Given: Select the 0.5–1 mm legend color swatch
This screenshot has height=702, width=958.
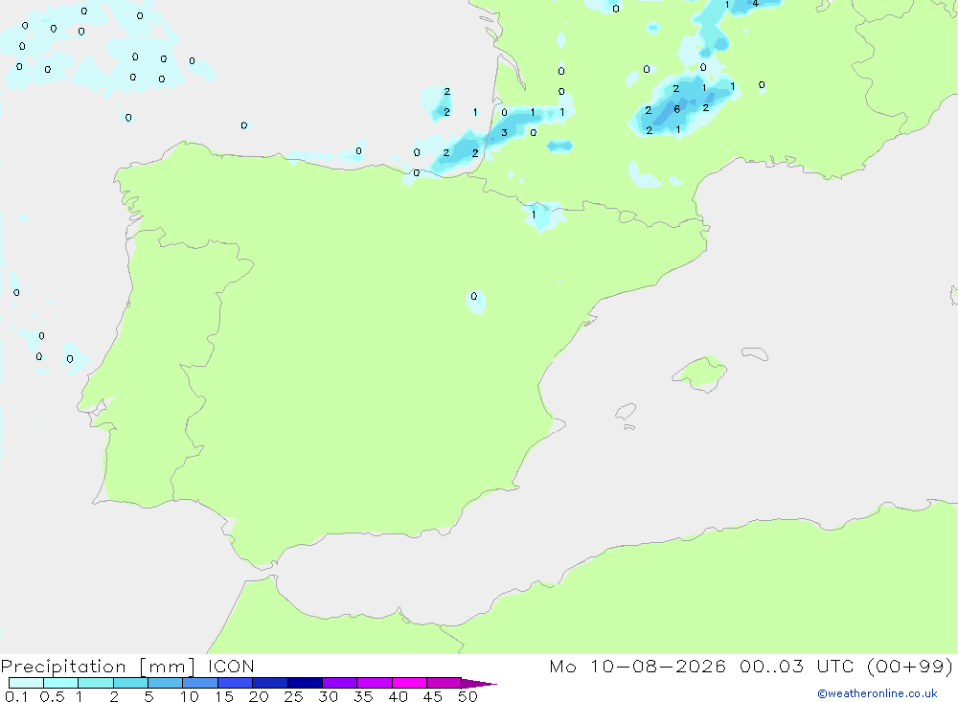Looking at the screenshot, I should click(x=61, y=683).
